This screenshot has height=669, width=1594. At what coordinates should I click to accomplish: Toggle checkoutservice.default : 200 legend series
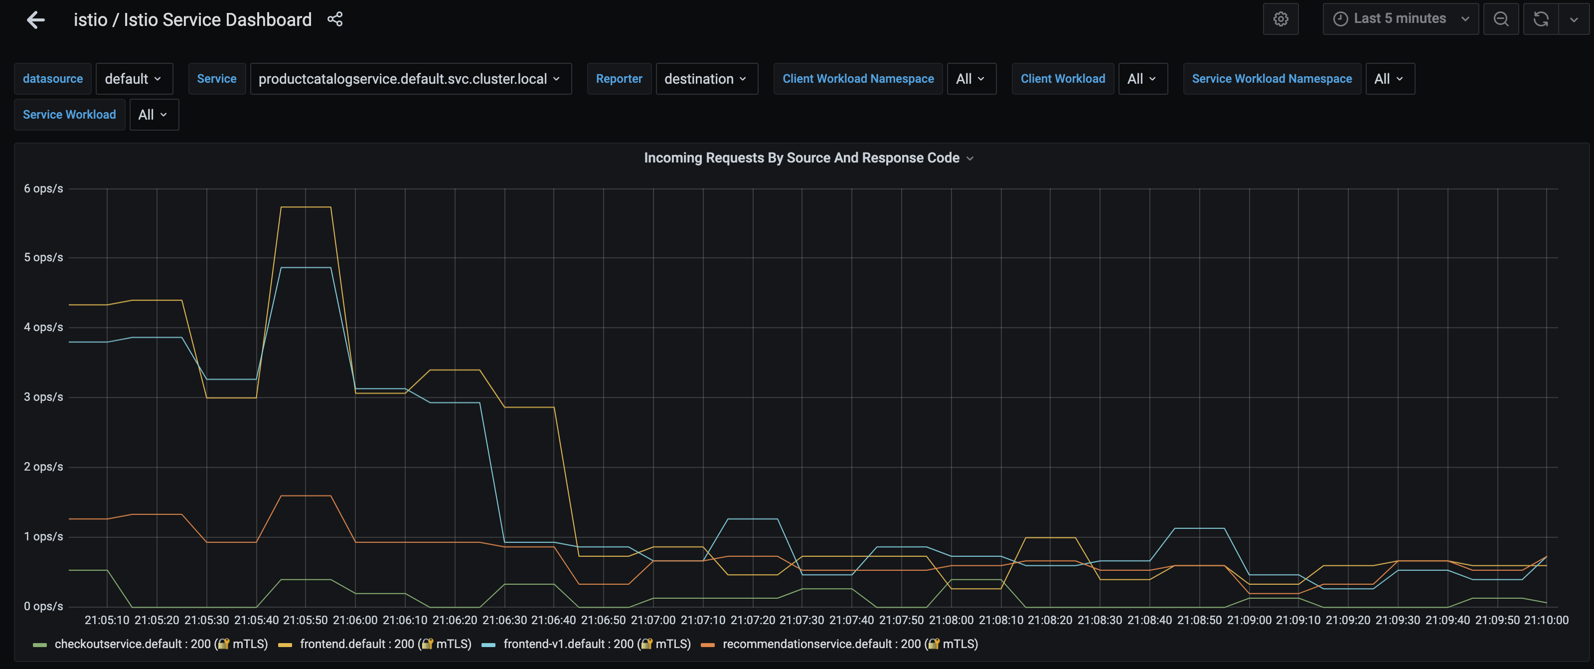tap(161, 644)
